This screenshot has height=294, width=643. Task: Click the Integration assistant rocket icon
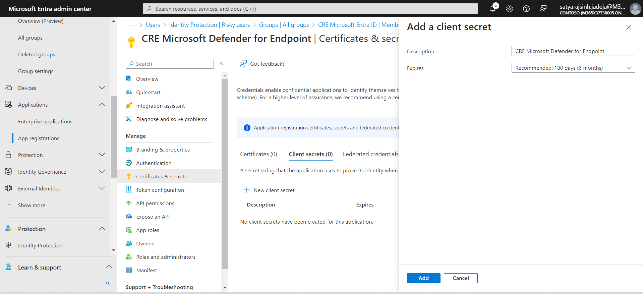(x=129, y=106)
